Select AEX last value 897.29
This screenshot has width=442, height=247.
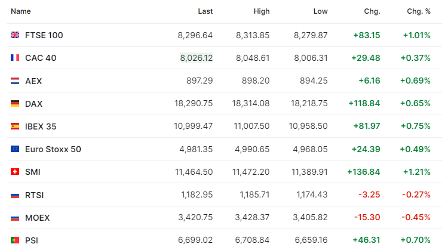[x=199, y=81]
